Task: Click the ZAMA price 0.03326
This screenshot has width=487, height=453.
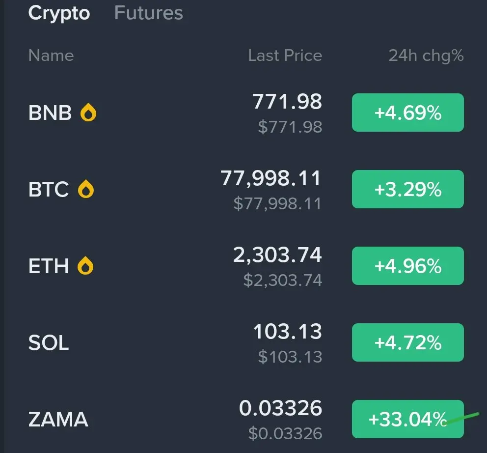Action: [280, 408]
